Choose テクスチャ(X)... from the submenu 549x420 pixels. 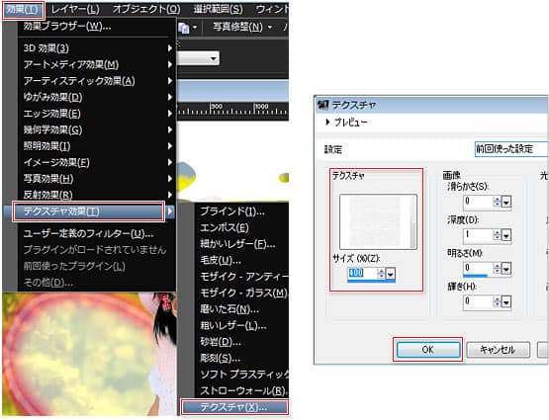point(234,407)
